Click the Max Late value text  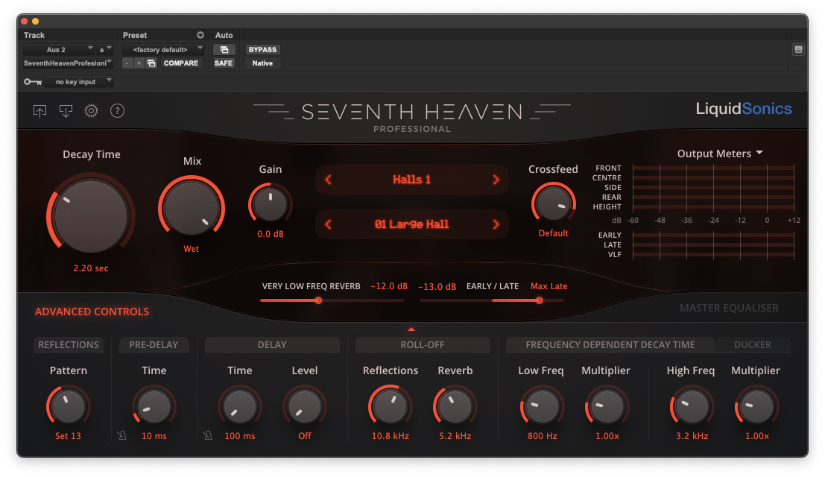[x=549, y=286]
